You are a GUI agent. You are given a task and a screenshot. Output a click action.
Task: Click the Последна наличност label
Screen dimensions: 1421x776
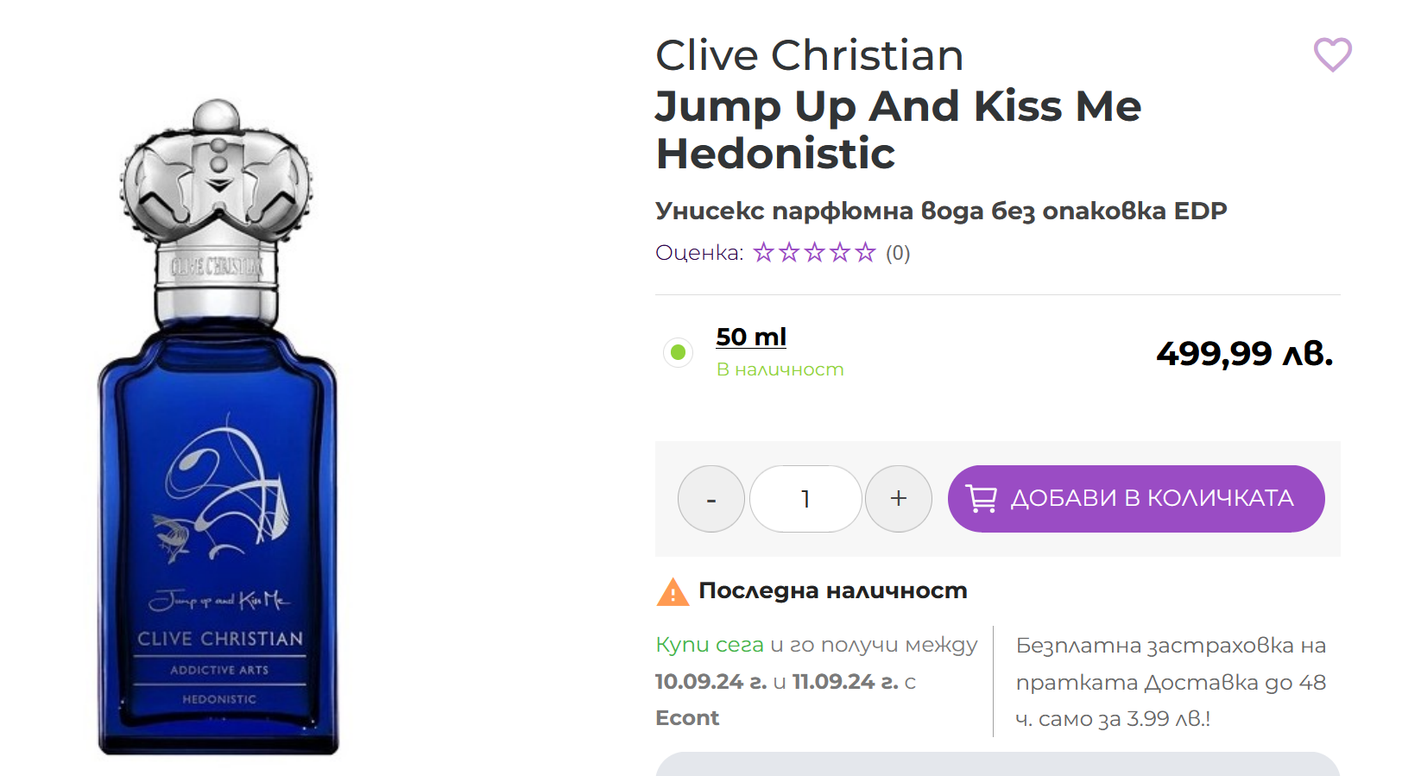pos(832,590)
